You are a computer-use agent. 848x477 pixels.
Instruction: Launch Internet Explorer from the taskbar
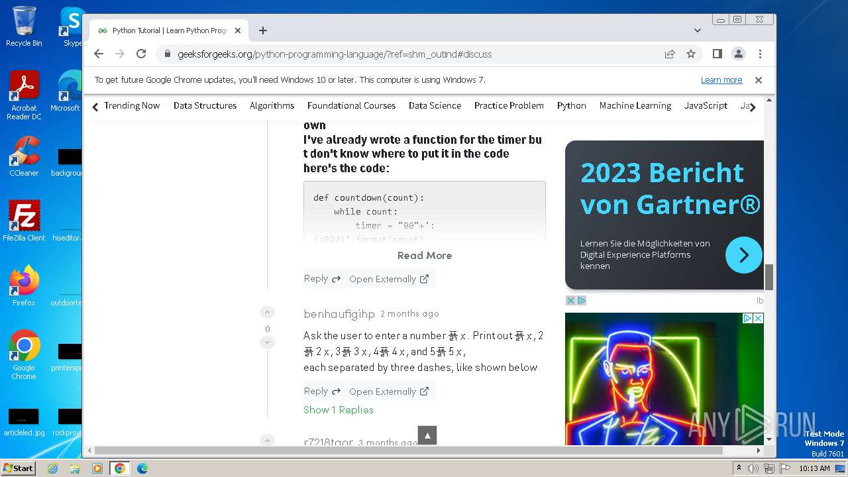click(52, 468)
